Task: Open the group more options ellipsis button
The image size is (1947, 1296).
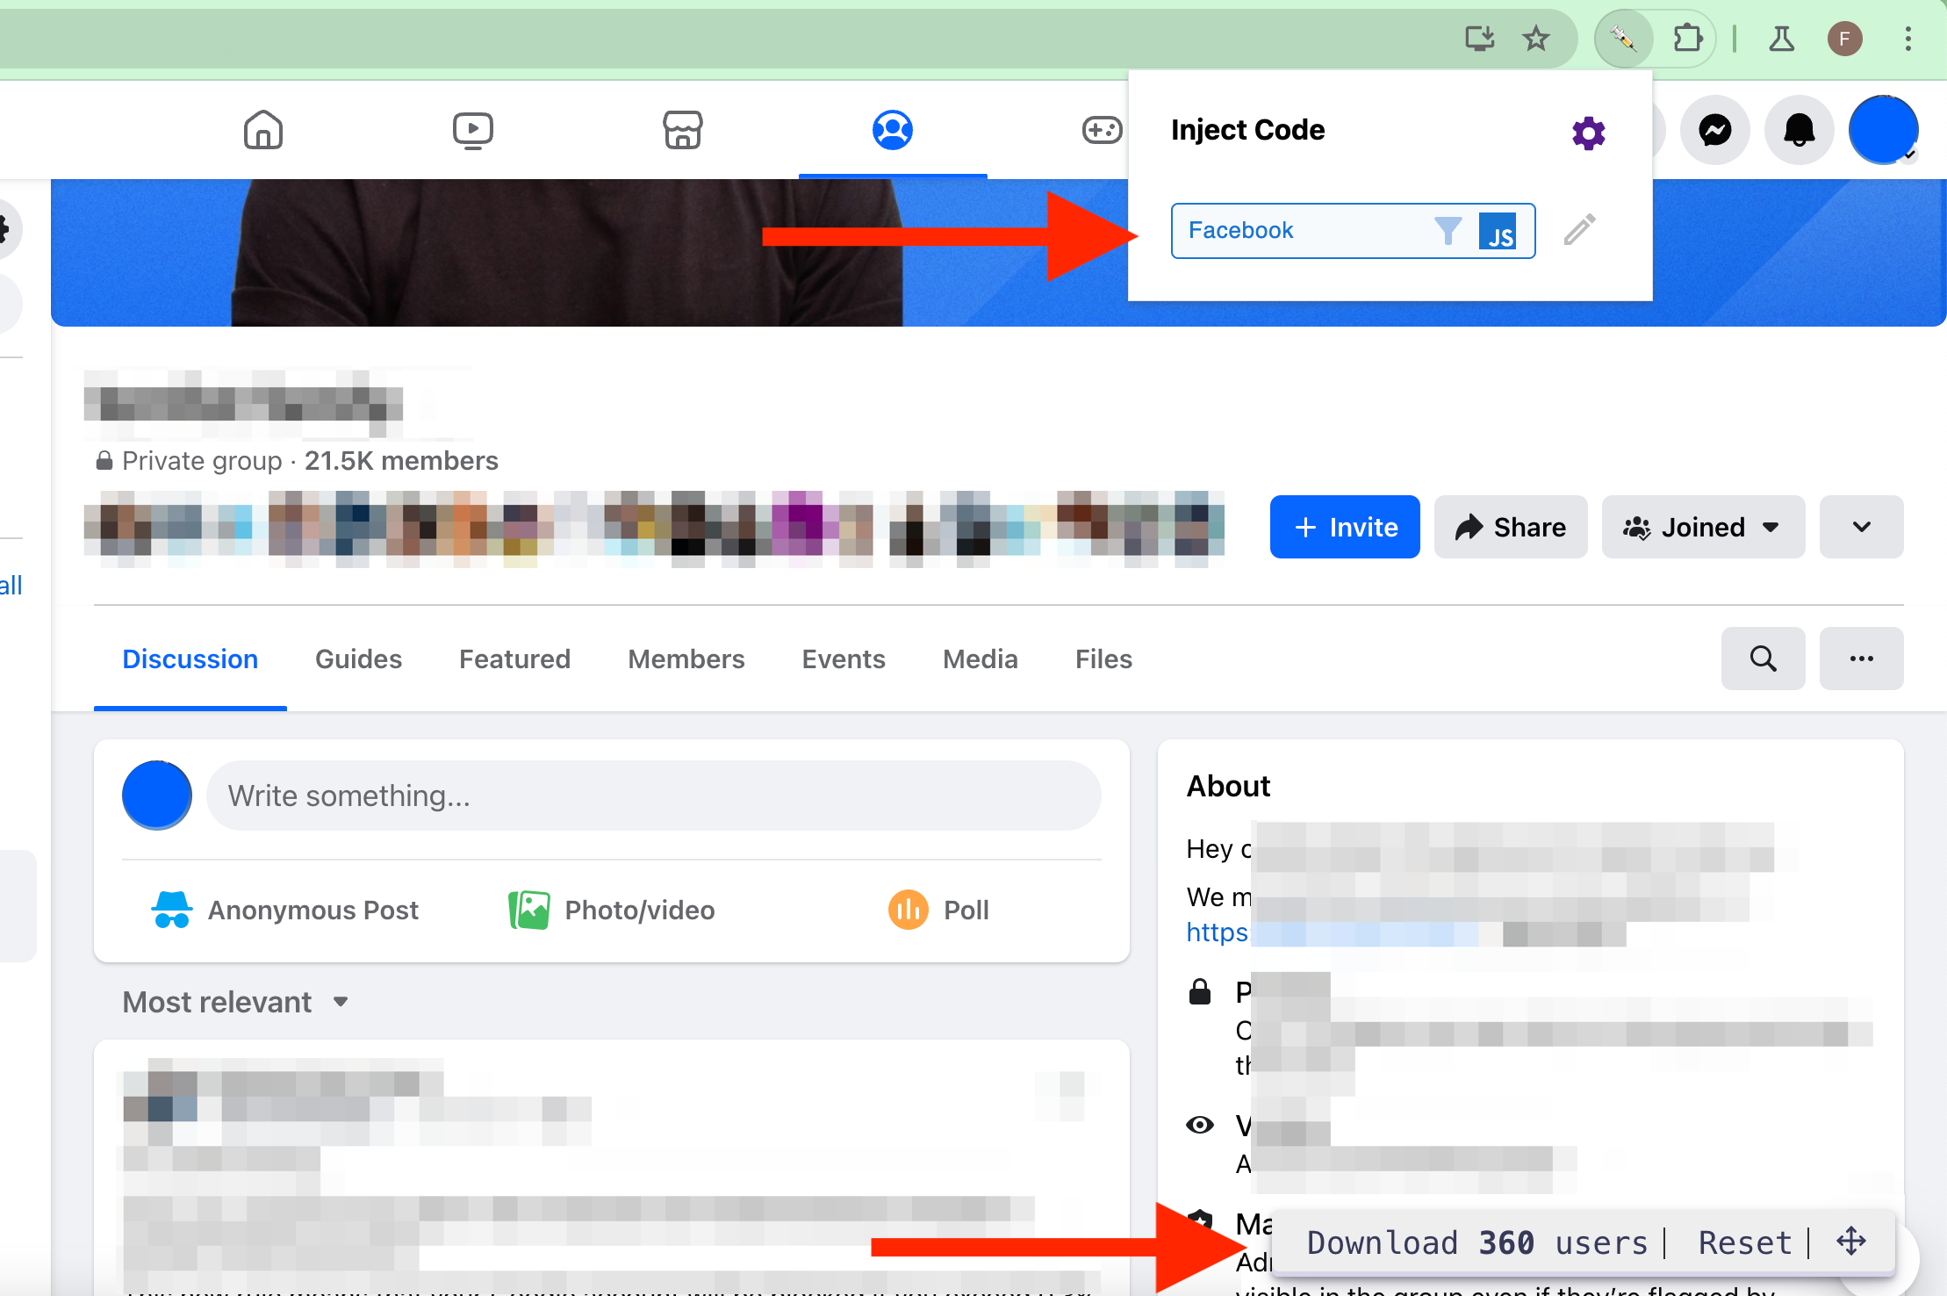Action: point(1862,659)
